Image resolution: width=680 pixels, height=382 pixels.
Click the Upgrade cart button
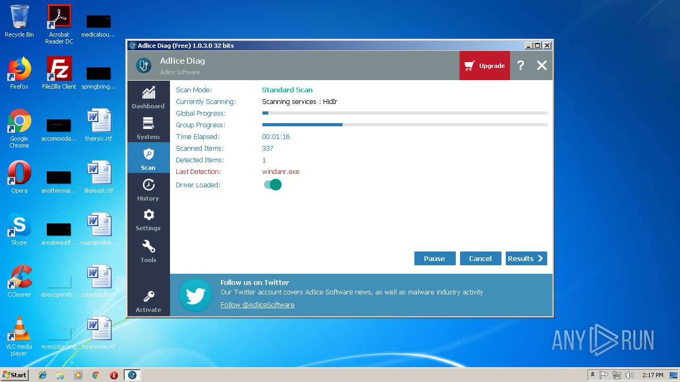coord(484,66)
